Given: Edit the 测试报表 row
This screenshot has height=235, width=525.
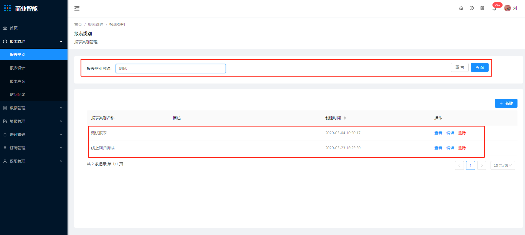Looking at the screenshot, I should click(x=450, y=133).
